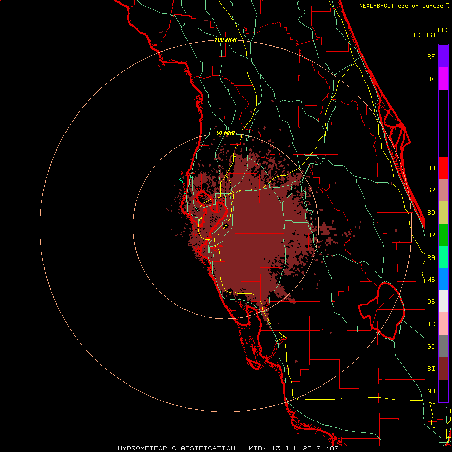
Task: Click the HHC product label
Action: coord(441,30)
